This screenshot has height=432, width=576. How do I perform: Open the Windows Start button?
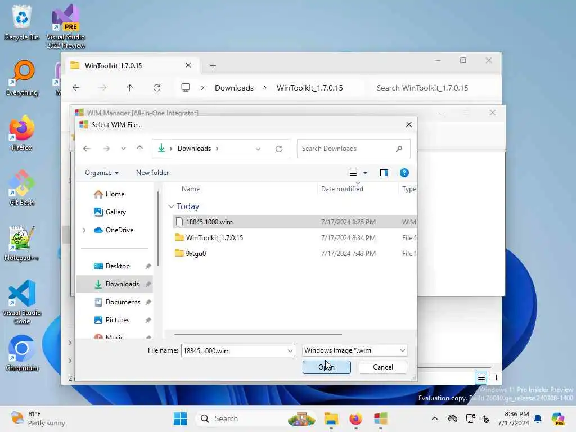(180, 418)
